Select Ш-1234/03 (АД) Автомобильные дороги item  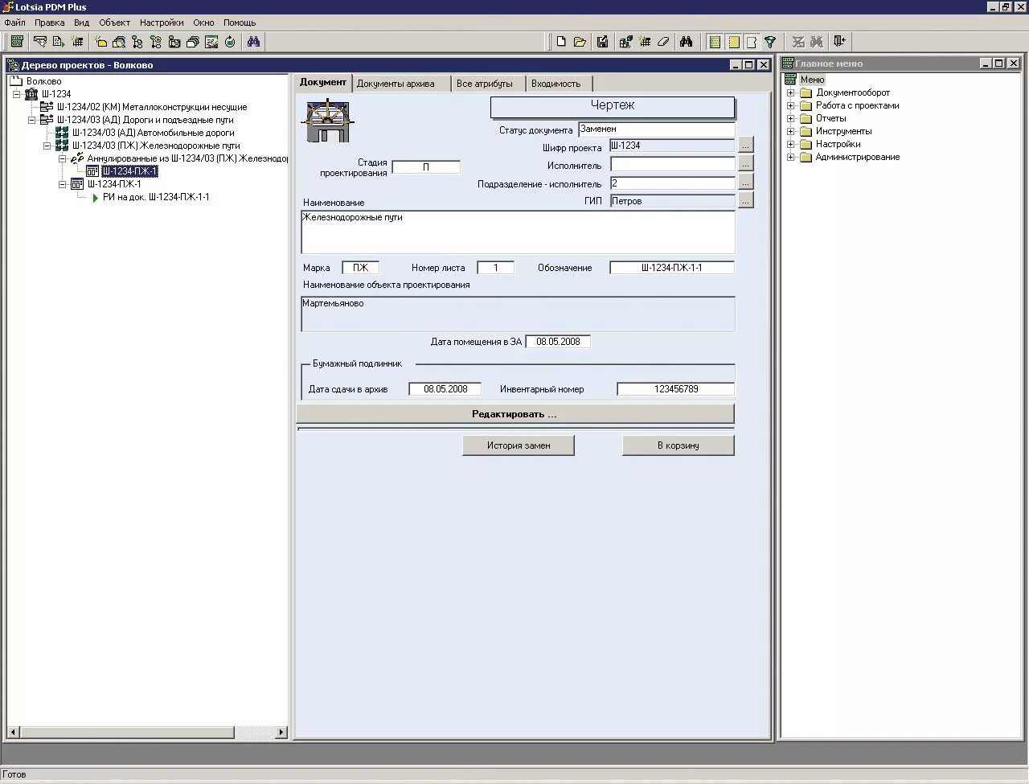(x=154, y=133)
